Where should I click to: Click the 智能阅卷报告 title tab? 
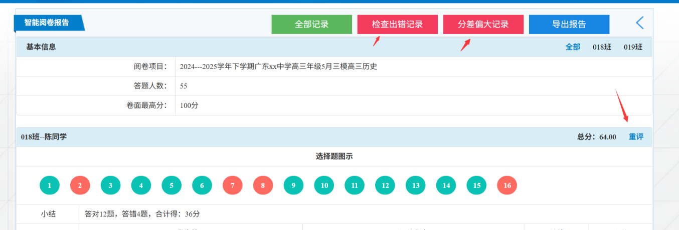(x=47, y=23)
